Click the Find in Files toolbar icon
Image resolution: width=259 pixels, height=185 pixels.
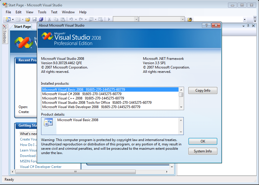pyautogui.click(x=190, y=19)
